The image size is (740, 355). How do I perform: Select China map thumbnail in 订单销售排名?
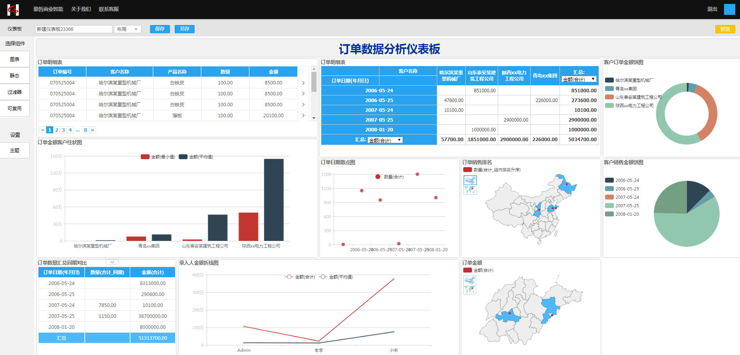pos(470,180)
